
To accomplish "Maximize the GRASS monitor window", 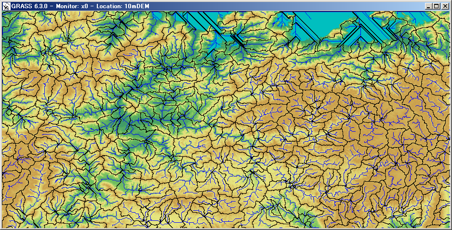I will tap(437, 6).
